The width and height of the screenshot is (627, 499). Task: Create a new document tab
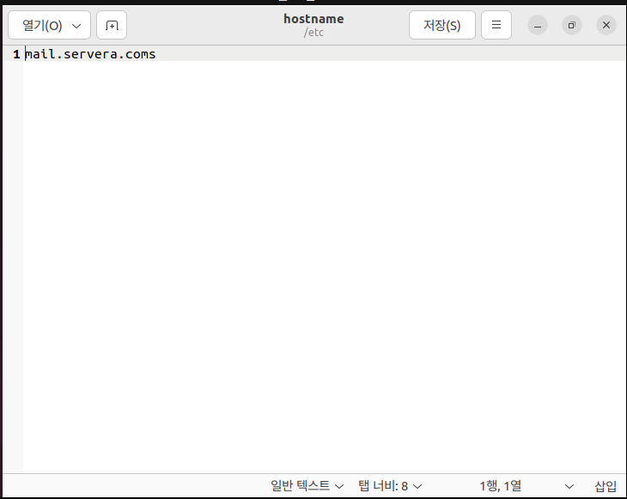click(112, 25)
